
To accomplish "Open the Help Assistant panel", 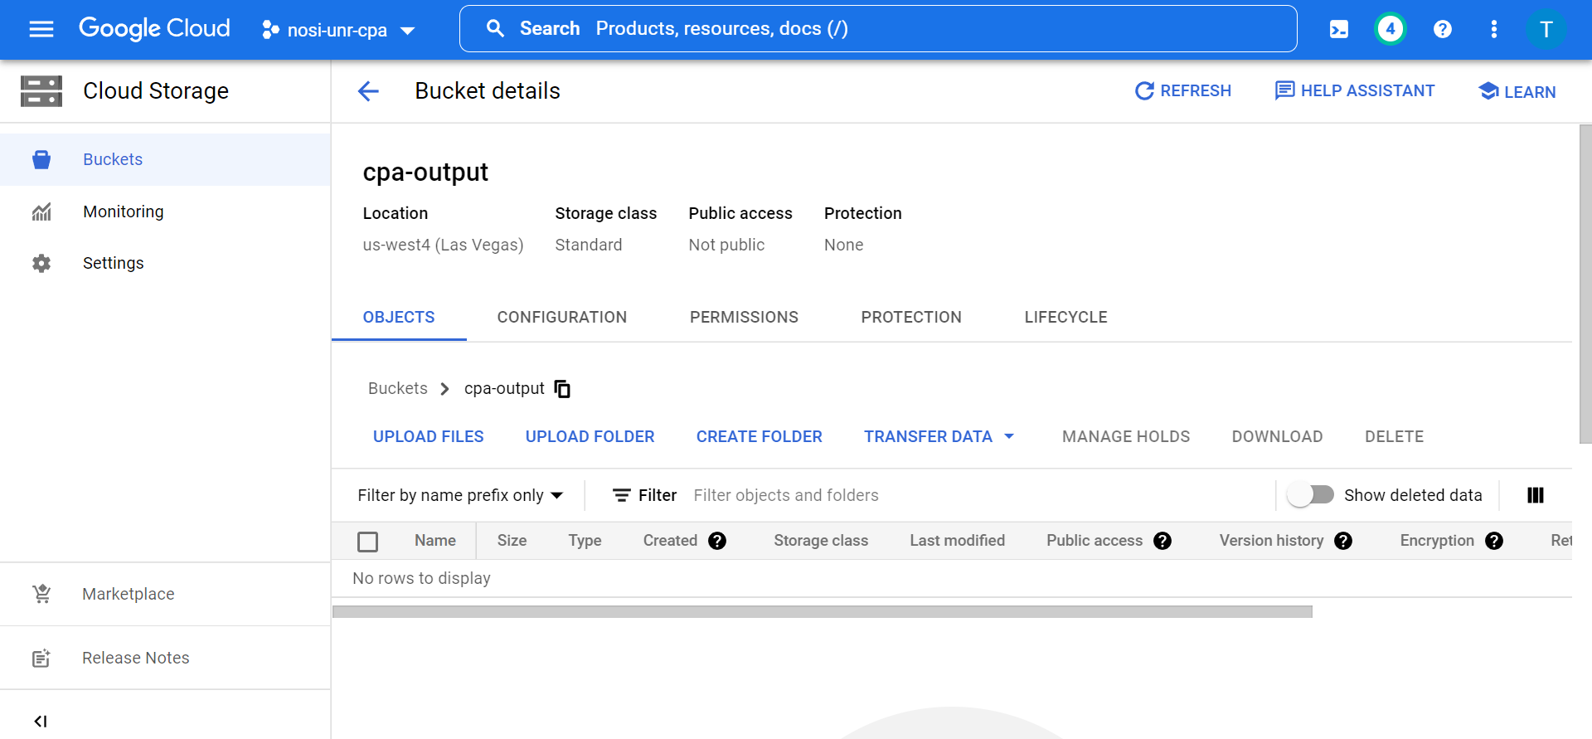I will (1355, 91).
